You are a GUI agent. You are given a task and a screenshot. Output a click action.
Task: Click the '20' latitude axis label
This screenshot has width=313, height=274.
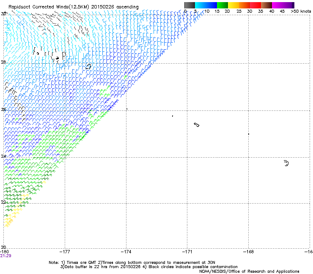pyautogui.click(x=3, y=247)
